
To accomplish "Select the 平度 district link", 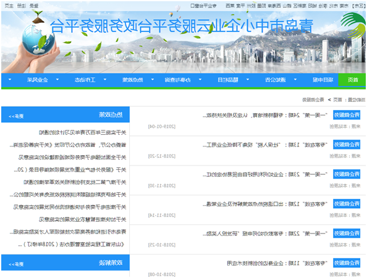I will (x=240, y=6).
